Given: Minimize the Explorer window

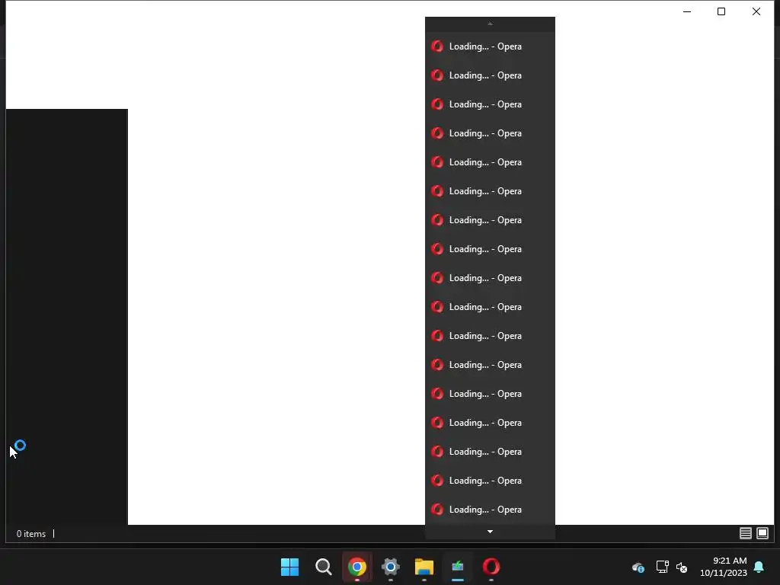Looking at the screenshot, I should [x=687, y=11].
